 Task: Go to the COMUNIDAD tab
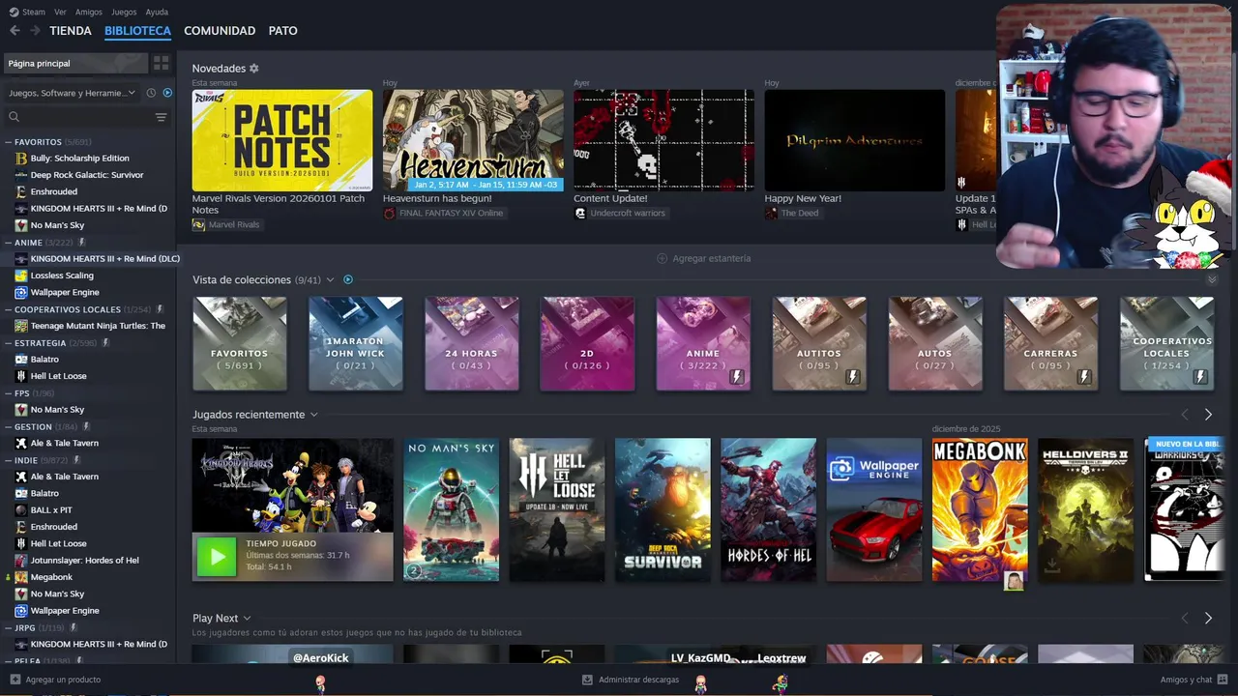(220, 31)
